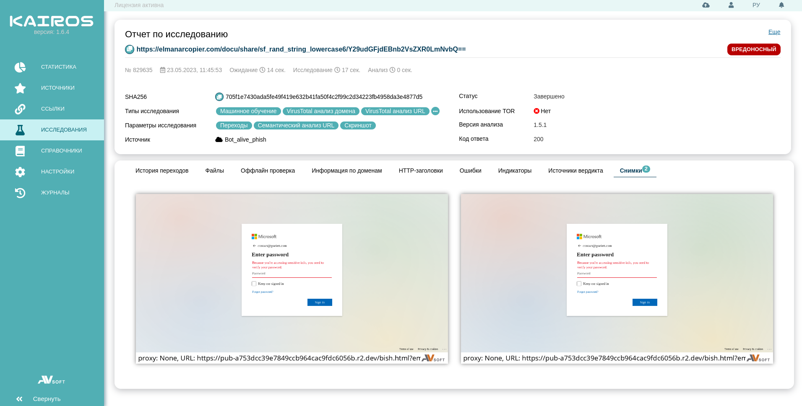The width and height of the screenshot is (802, 406).
Task: Switch to the HTTP-заголовки tab
Action: pyautogui.click(x=420, y=171)
